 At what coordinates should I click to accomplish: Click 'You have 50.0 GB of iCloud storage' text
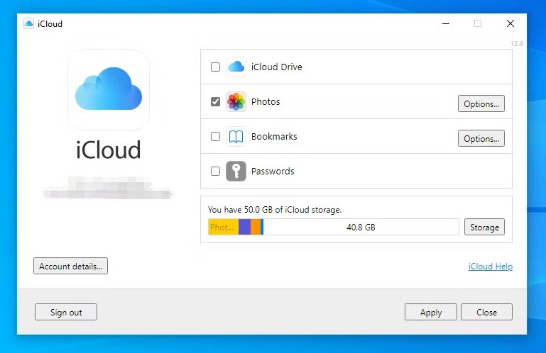tap(275, 210)
